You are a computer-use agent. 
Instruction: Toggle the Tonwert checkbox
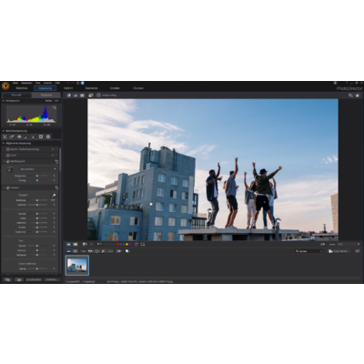tap(8, 188)
